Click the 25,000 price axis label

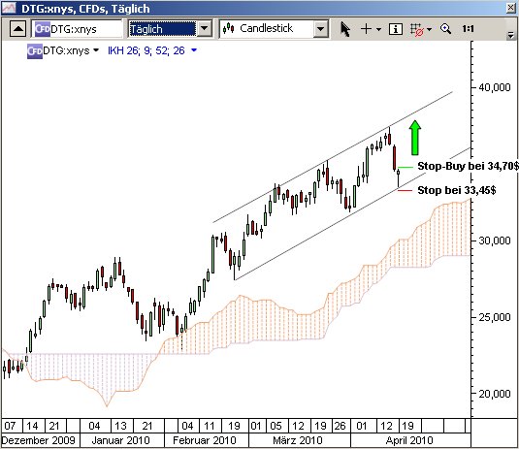494,317
